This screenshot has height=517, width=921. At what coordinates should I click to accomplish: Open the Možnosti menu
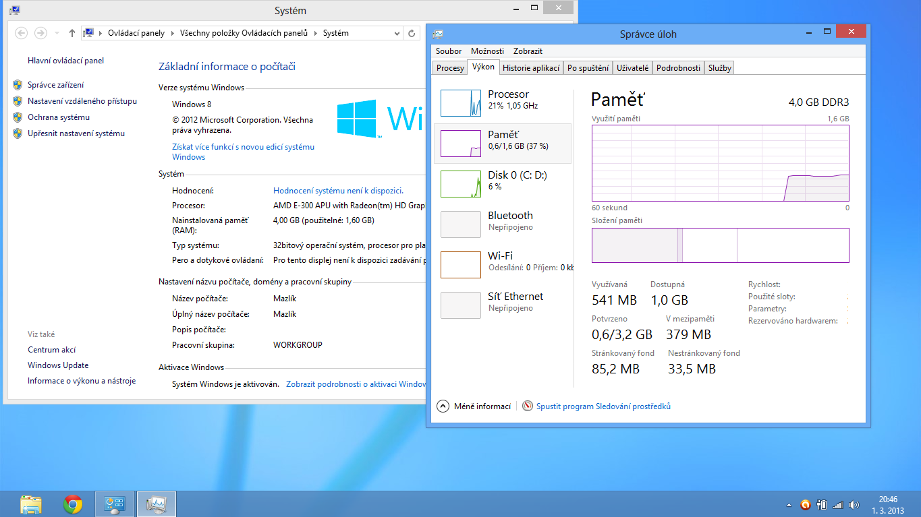coord(487,51)
